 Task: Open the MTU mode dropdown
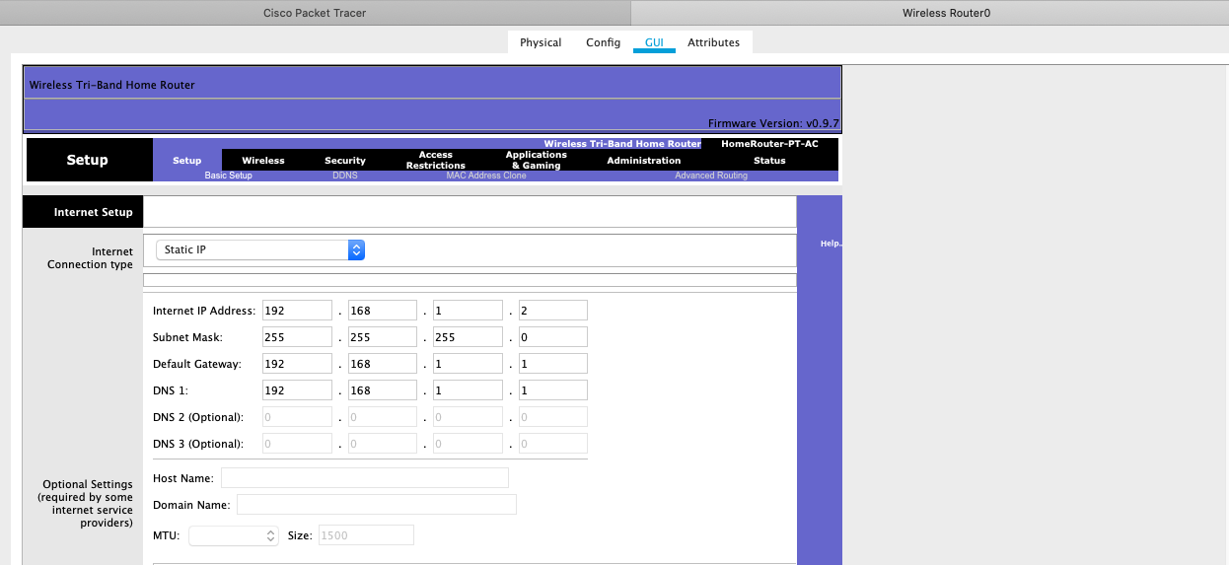point(234,535)
